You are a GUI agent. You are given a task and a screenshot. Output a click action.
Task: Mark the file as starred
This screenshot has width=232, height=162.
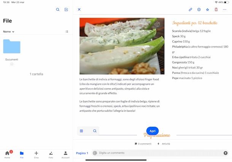208,10
